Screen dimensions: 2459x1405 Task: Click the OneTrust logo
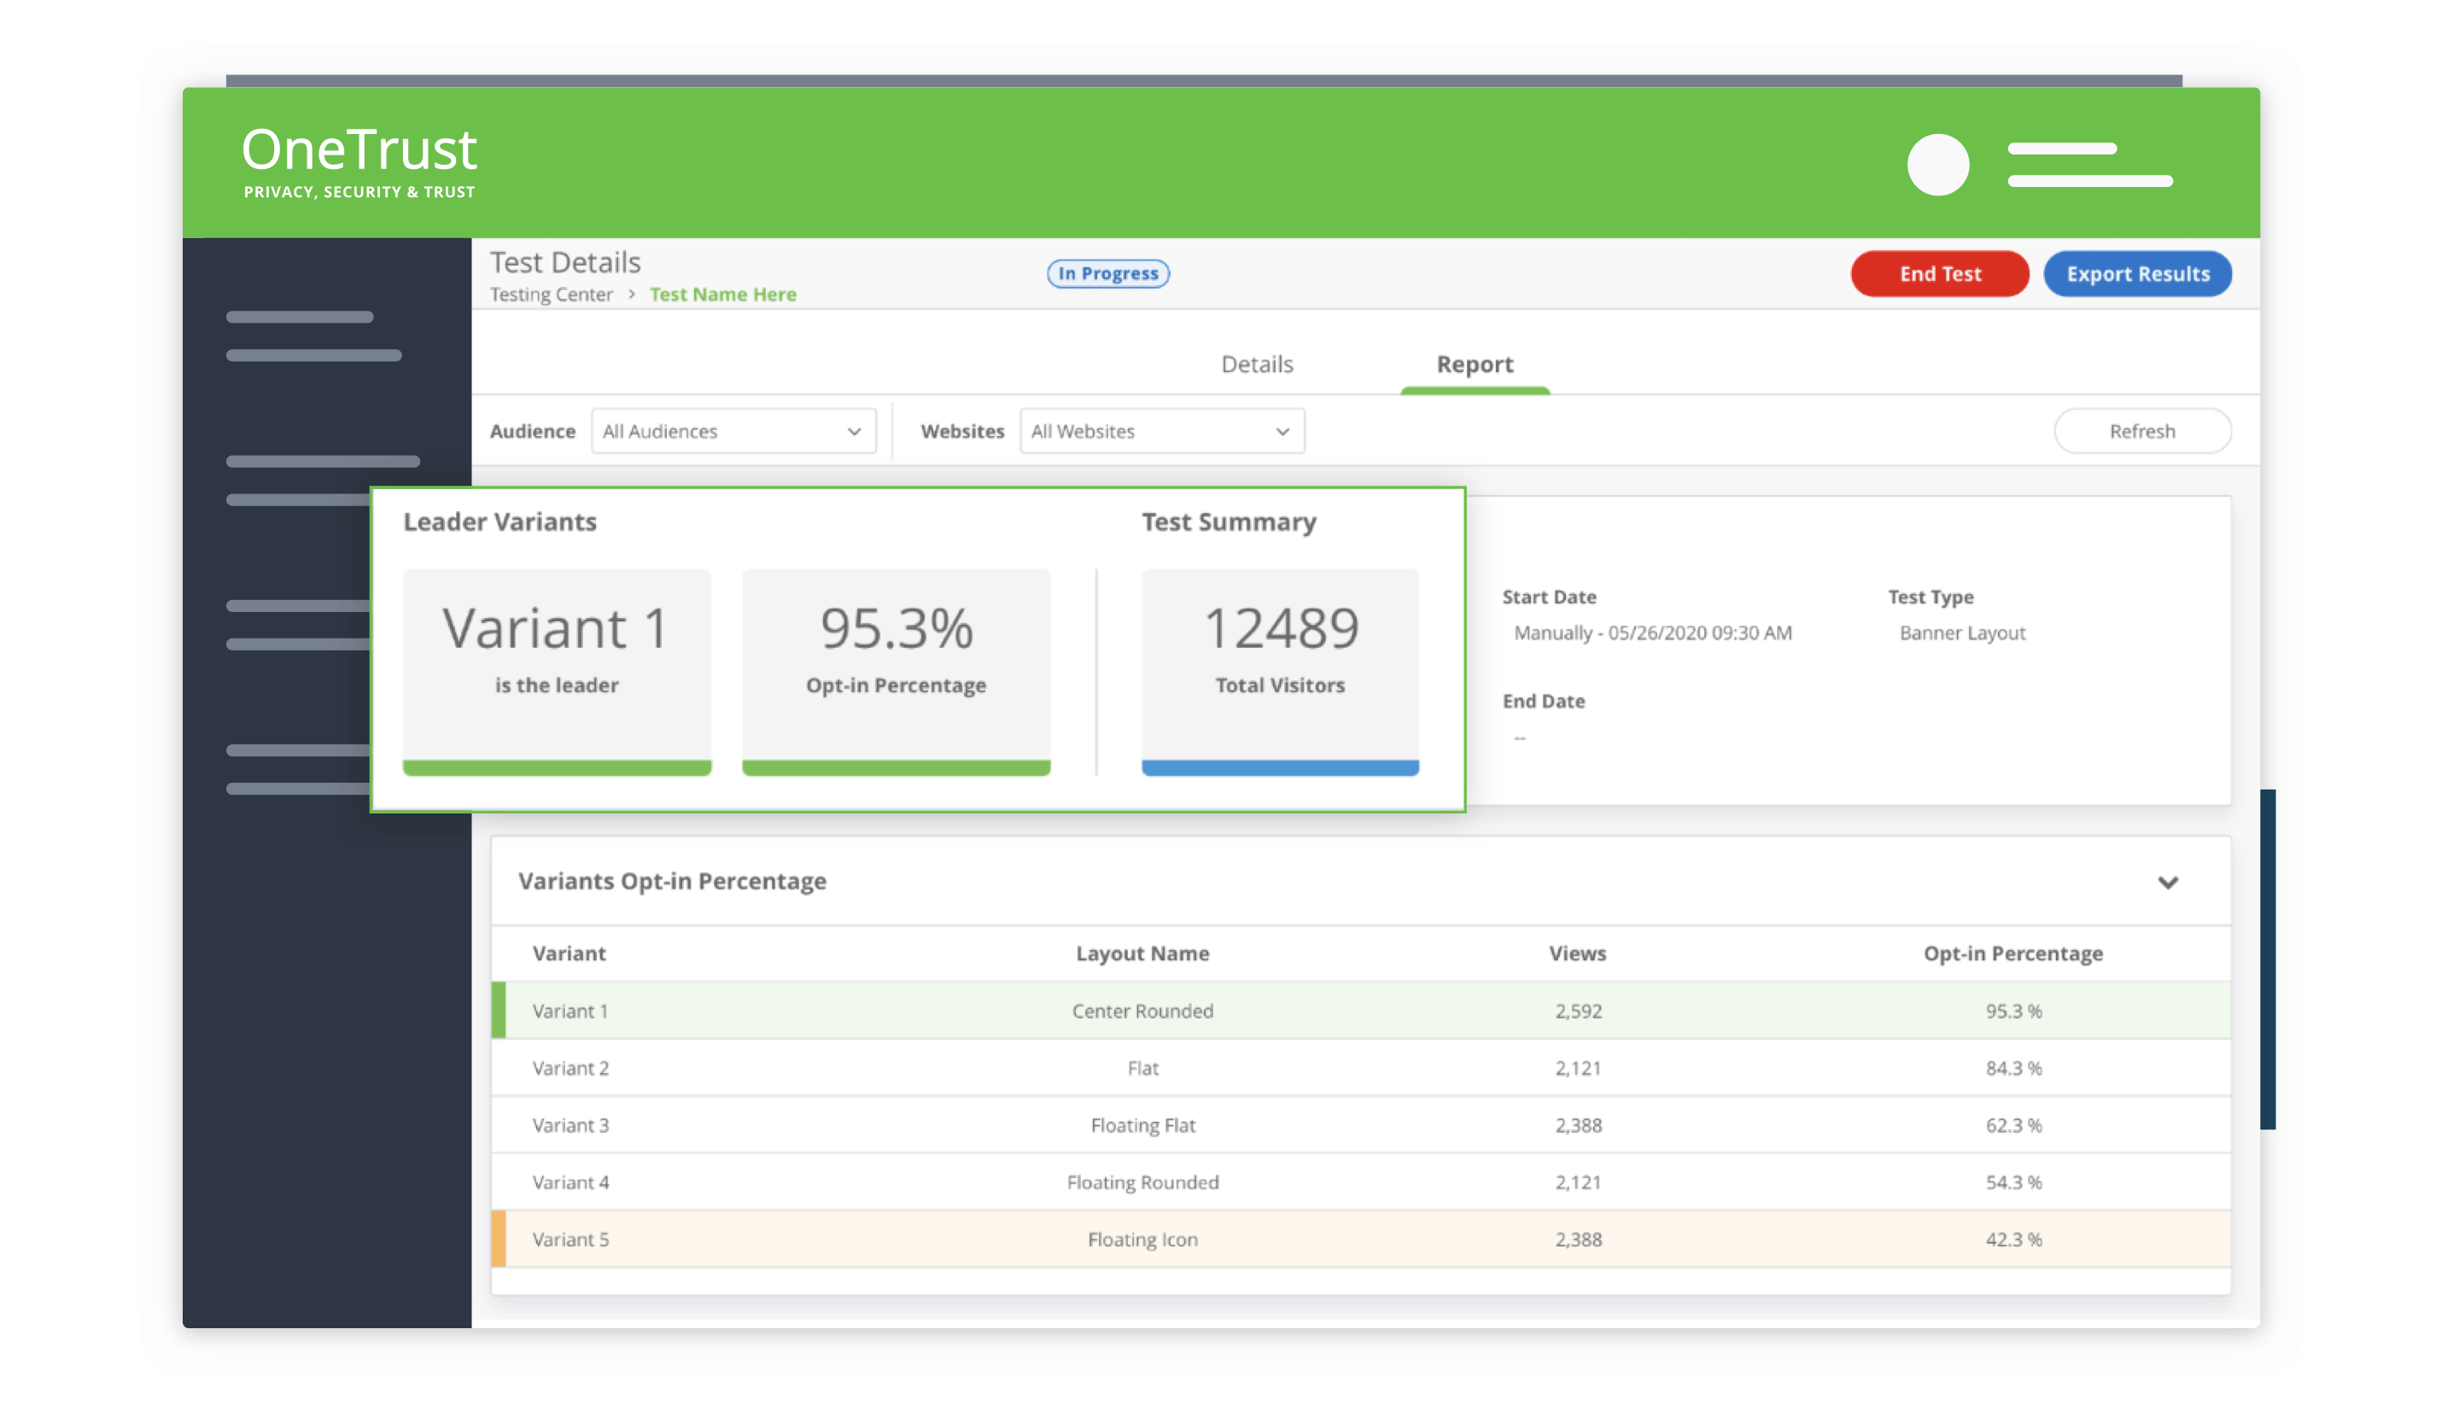click(x=359, y=161)
